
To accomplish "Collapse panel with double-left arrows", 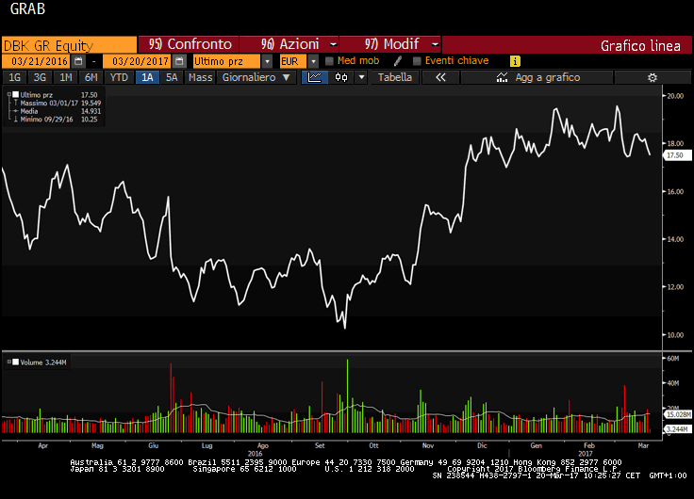I will click(440, 77).
